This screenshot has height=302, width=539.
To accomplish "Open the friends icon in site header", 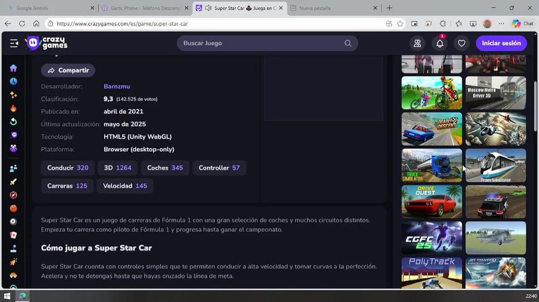I will click(417, 43).
